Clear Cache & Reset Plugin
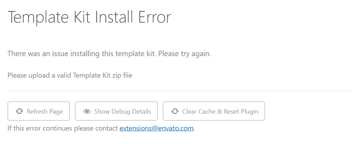 214,111
